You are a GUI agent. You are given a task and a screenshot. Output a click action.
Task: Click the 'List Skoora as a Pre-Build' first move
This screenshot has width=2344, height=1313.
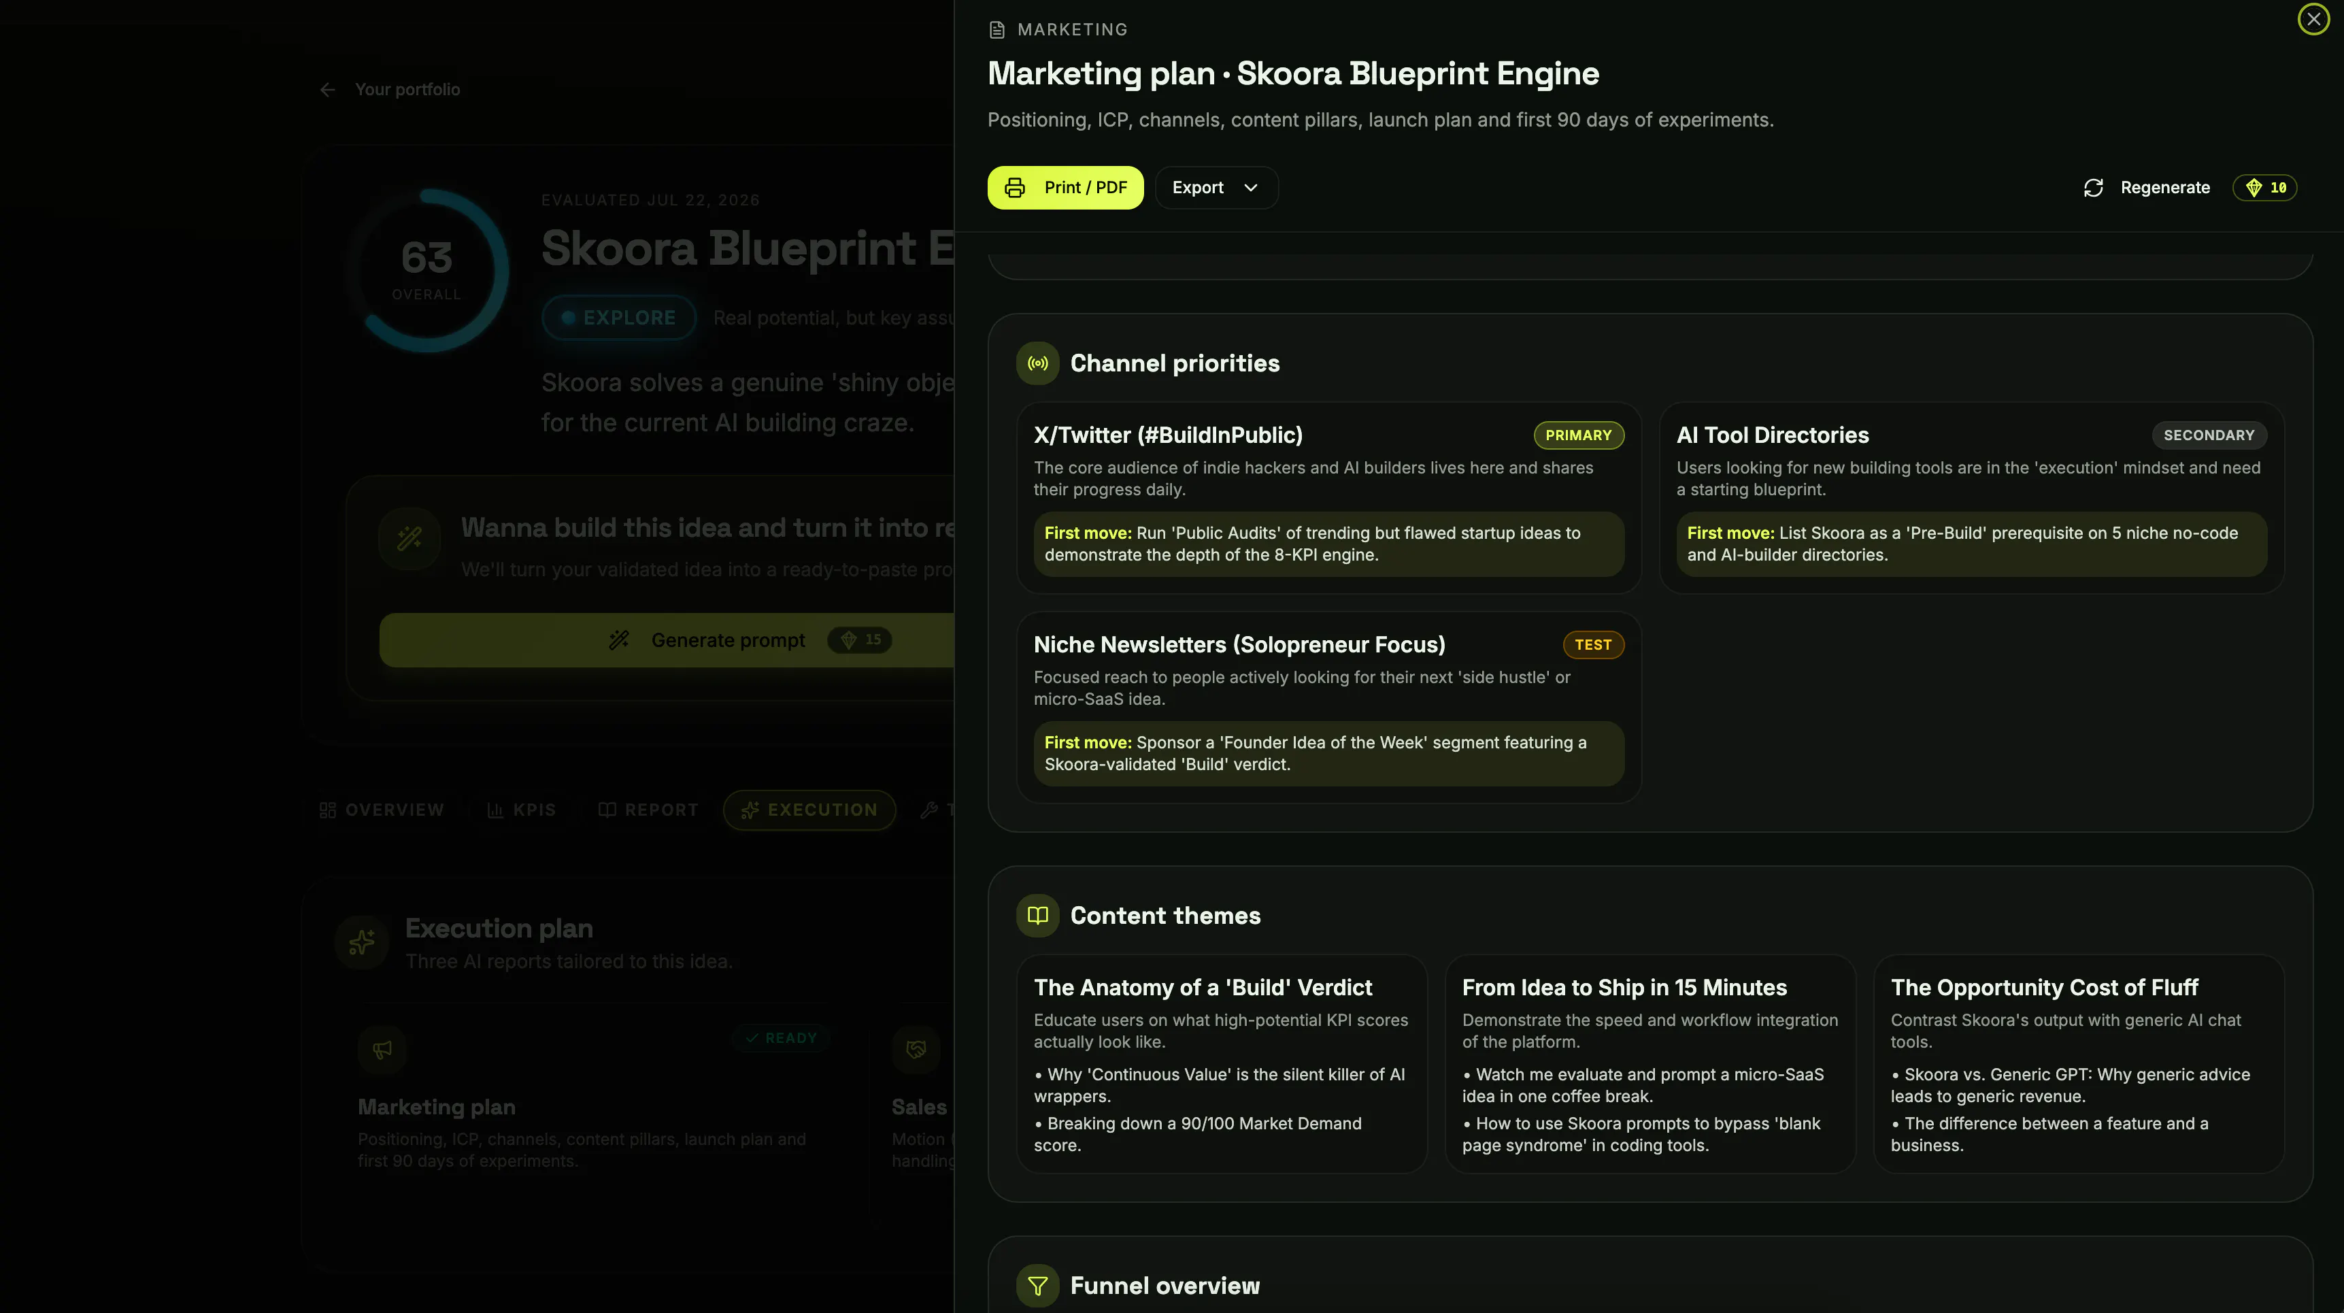1972,544
